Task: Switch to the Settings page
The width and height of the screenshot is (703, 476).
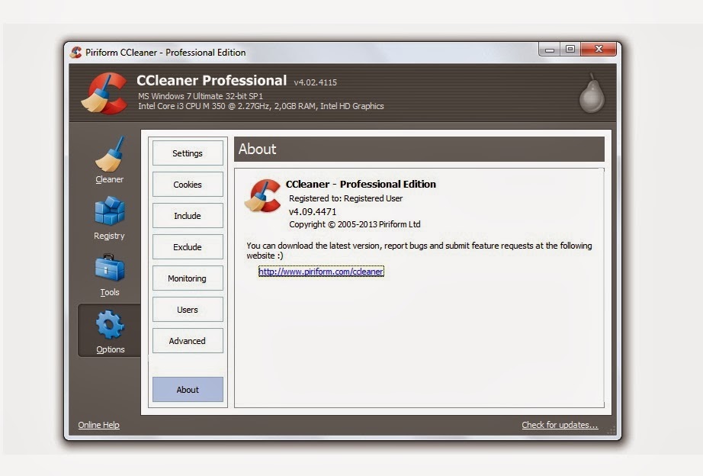Action: (188, 153)
